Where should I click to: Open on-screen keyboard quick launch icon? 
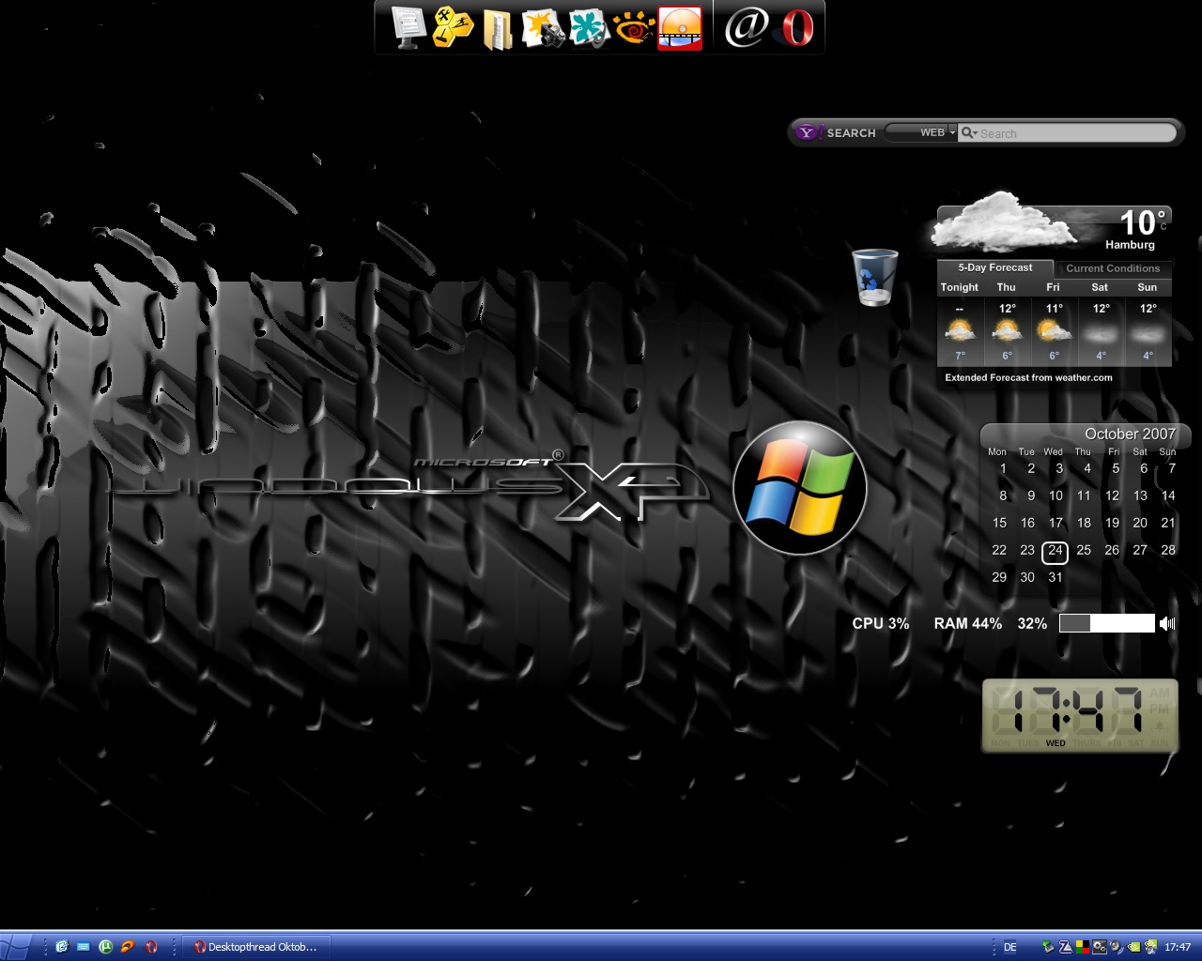coord(84,947)
